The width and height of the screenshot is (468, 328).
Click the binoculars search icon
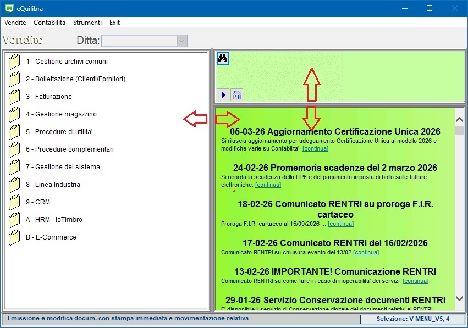223,58
